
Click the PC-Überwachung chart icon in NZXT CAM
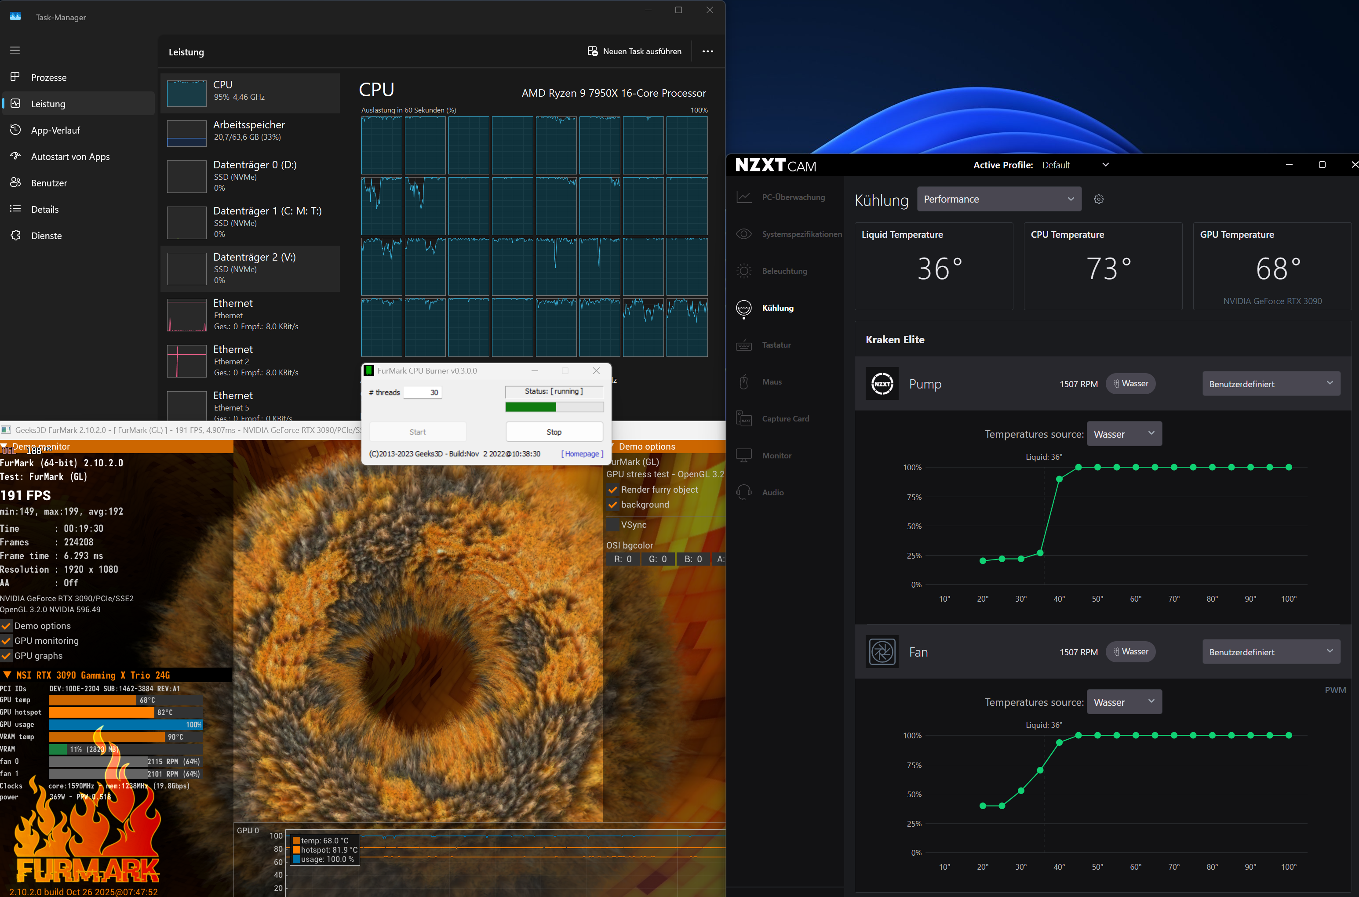(743, 197)
